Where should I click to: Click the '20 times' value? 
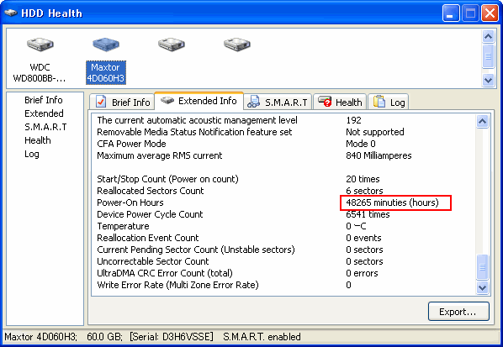[x=363, y=179]
